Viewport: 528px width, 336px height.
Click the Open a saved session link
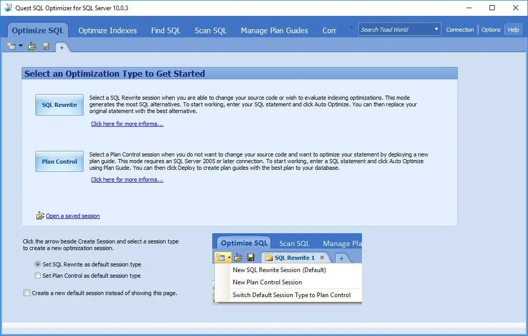pos(73,216)
